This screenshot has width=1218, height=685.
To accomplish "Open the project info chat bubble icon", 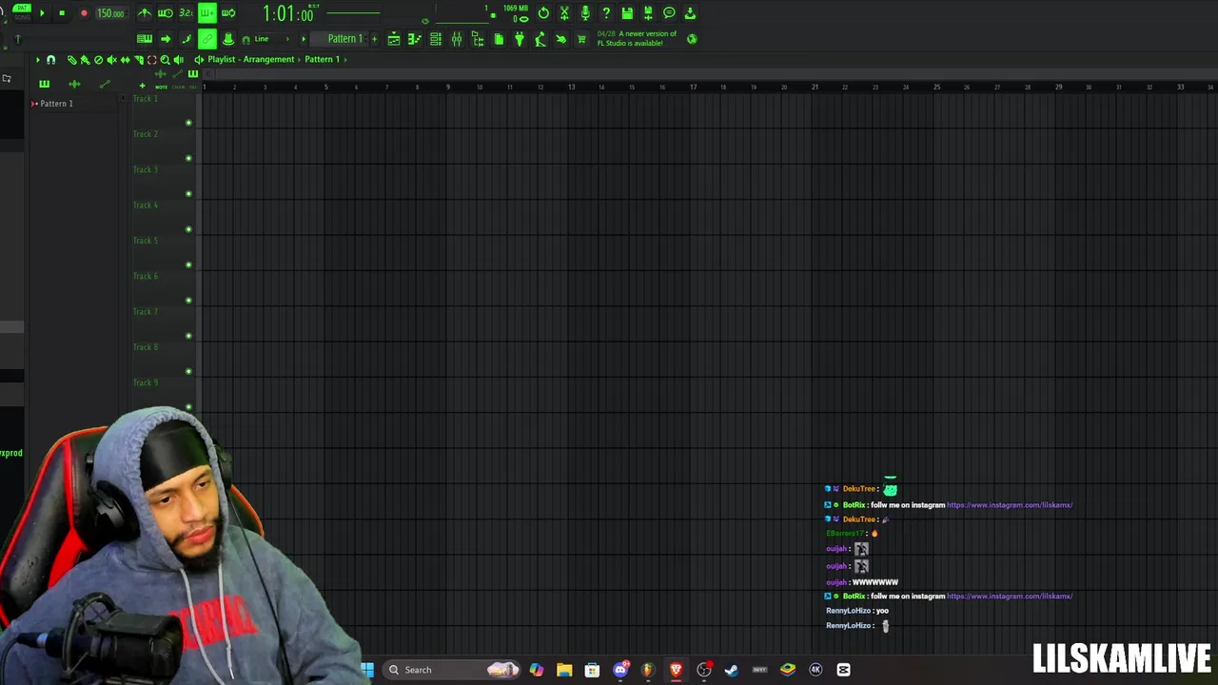I will 669,13.
